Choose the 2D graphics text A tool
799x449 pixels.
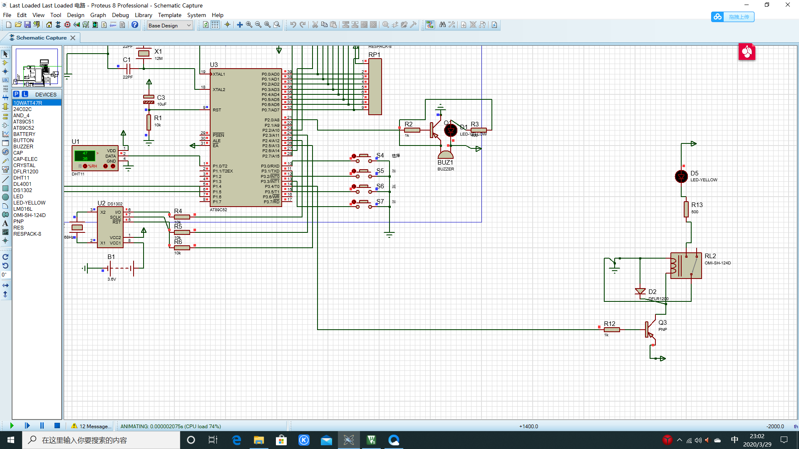[x=5, y=223]
